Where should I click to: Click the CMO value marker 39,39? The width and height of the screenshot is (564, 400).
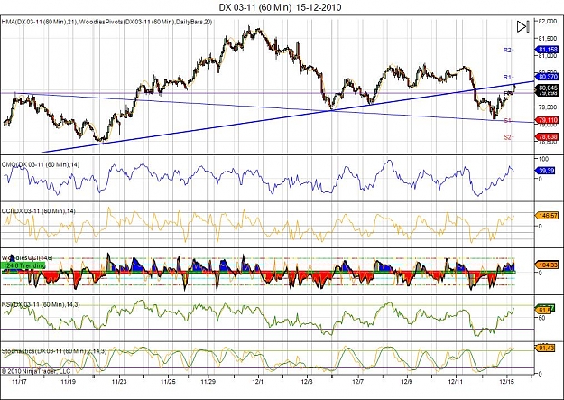pyautogui.click(x=547, y=171)
